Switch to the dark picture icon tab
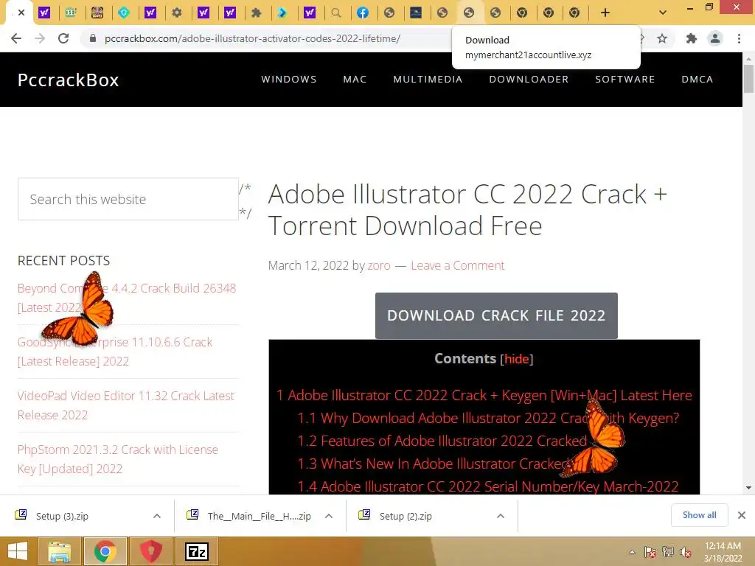Screen dimensions: 755x566 point(416,13)
